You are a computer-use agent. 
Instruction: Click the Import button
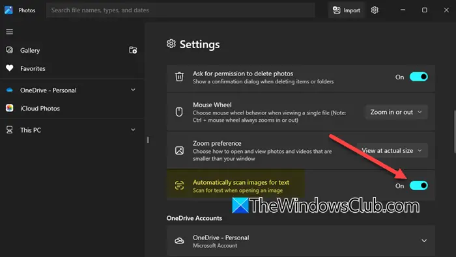[346, 10]
